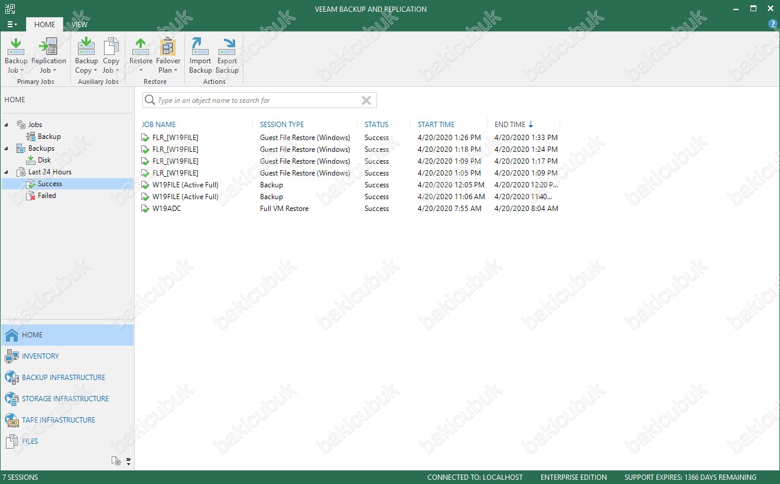Viewport: 780px width, 484px height.
Task: Click the INVENTORY computer icon
Action: tap(11, 356)
